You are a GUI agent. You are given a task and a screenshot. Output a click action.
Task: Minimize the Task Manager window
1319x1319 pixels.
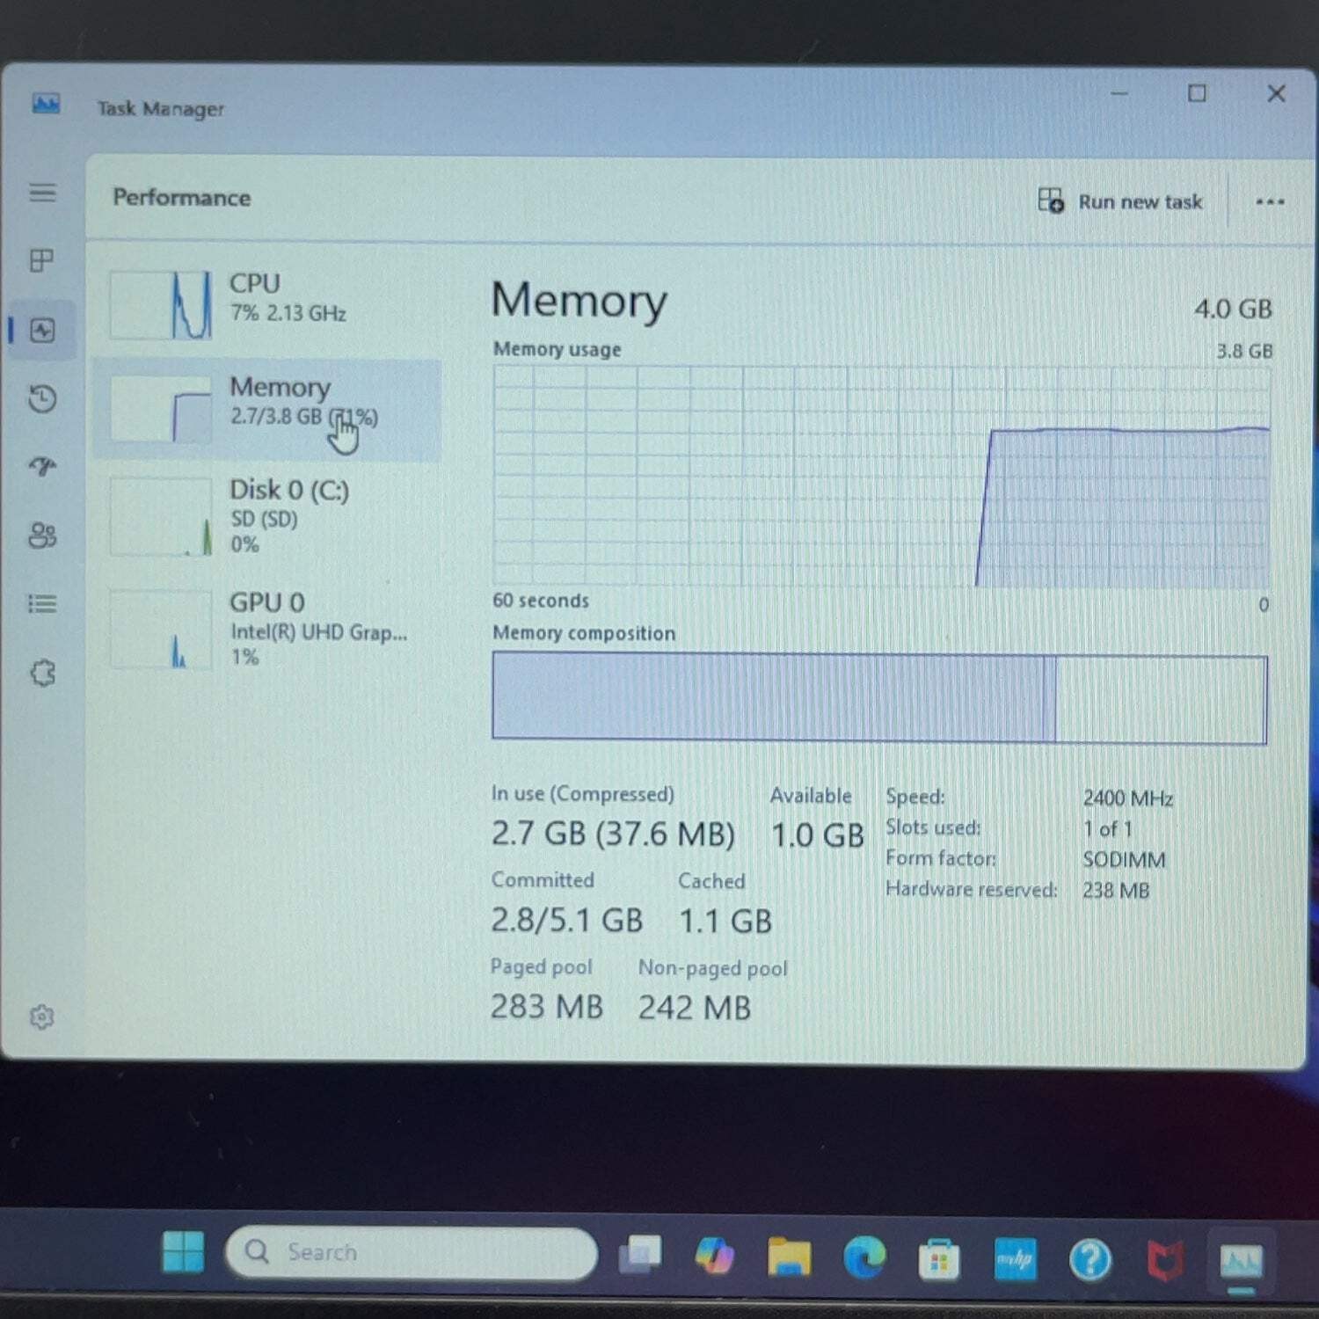[x=1119, y=93]
